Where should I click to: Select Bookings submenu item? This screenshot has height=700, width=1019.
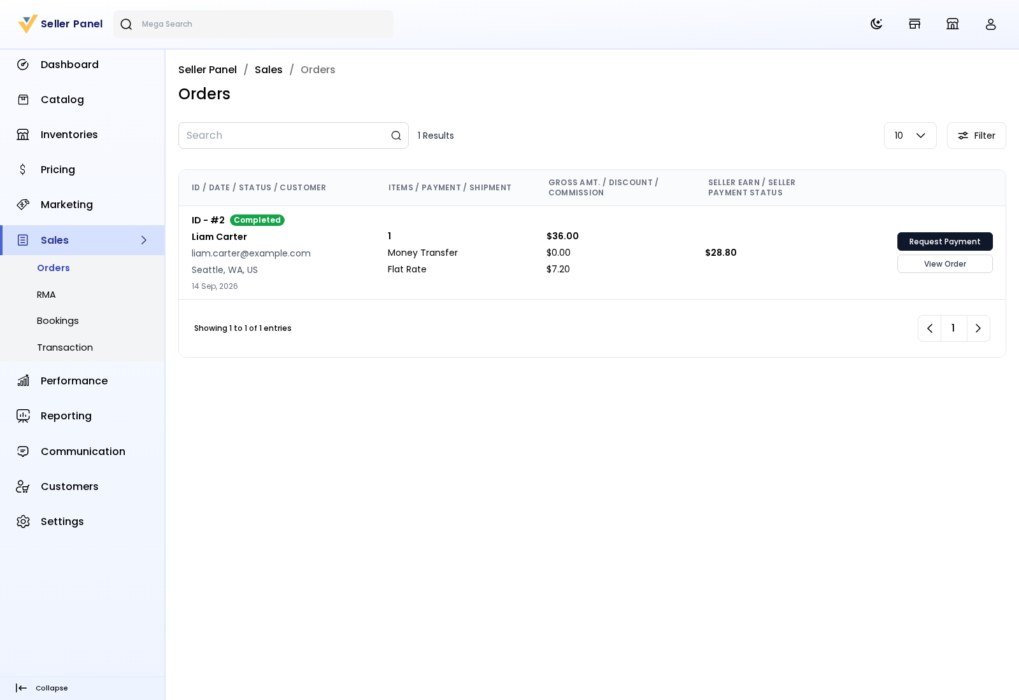click(x=58, y=321)
